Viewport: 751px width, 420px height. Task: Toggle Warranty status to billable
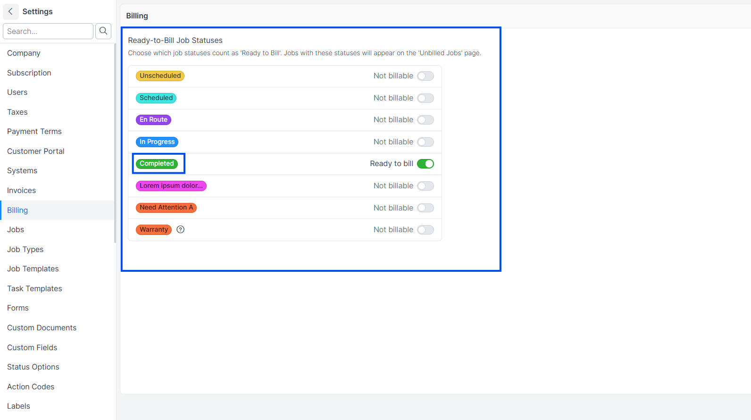[426, 230]
